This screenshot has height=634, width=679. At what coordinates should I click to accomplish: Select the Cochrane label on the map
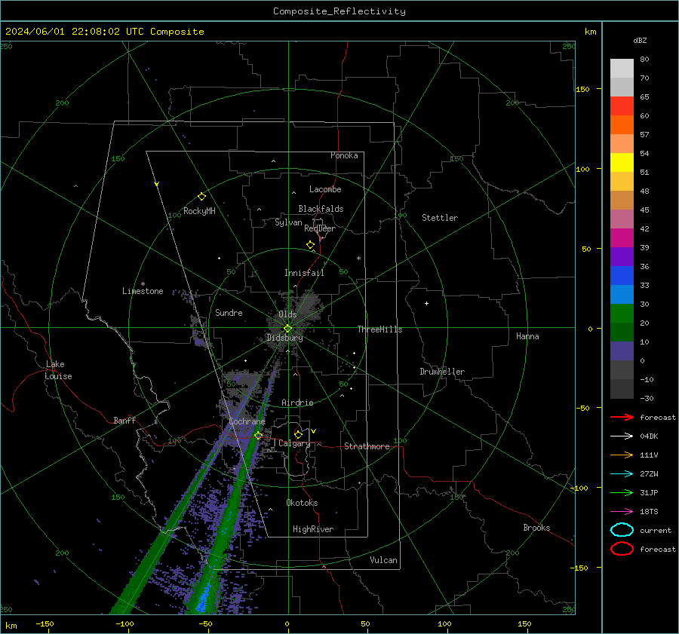[x=247, y=421]
